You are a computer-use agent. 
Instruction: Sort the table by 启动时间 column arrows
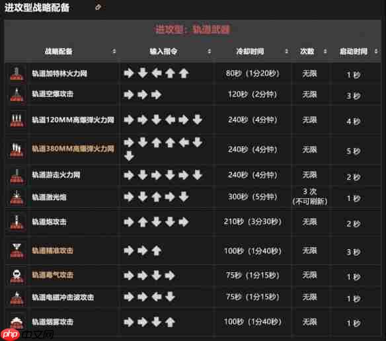[376, 51]
